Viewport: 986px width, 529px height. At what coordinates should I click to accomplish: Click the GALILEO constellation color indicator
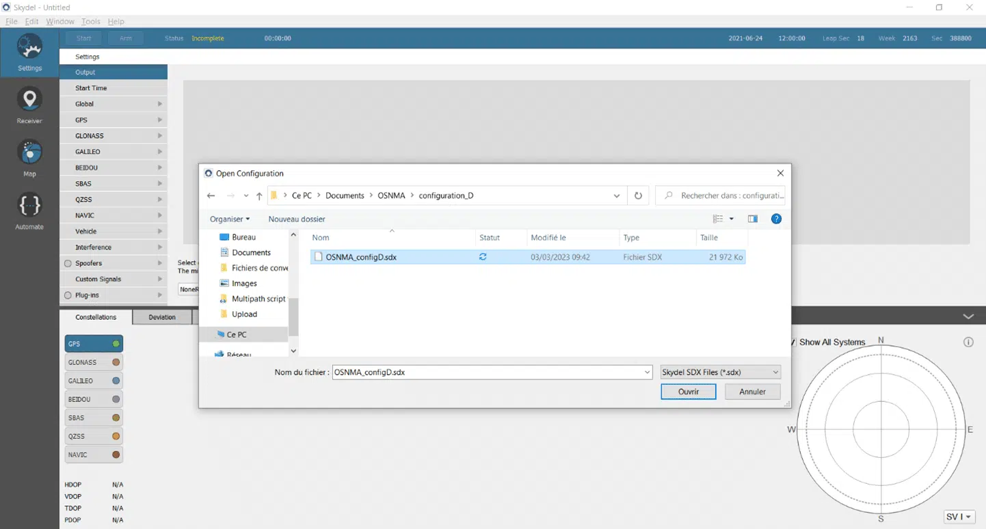point(116,381)
